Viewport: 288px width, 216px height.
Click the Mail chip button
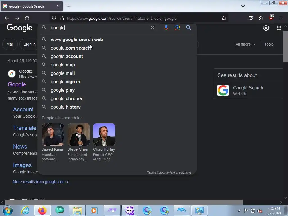pyautogui.click(x=10, y=44)
